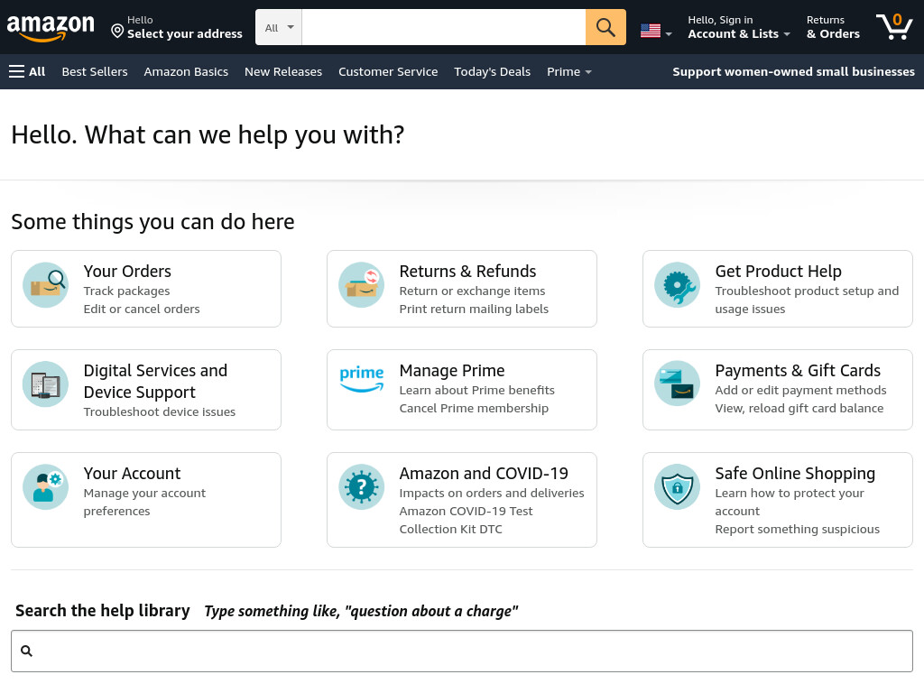Click into the help library search box
The width and height of the screenshot is (924, 693).
(462, 651)
